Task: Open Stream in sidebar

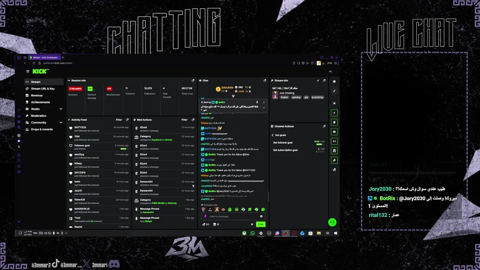Action: [x=44, y=82]
